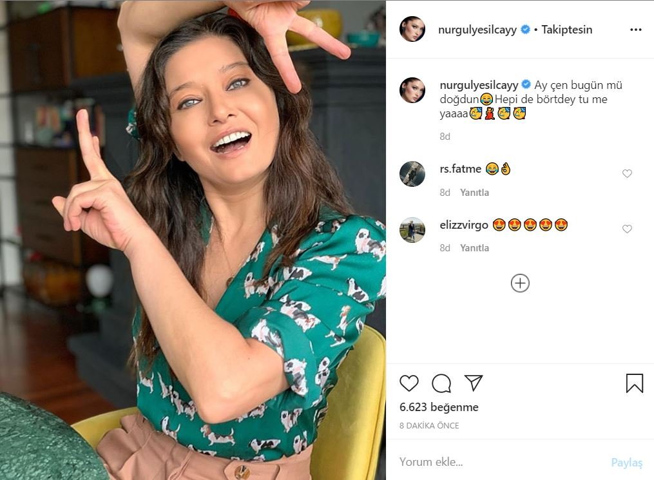
Task: Load more comments with plus icon
Action: (x=520, y=283)
